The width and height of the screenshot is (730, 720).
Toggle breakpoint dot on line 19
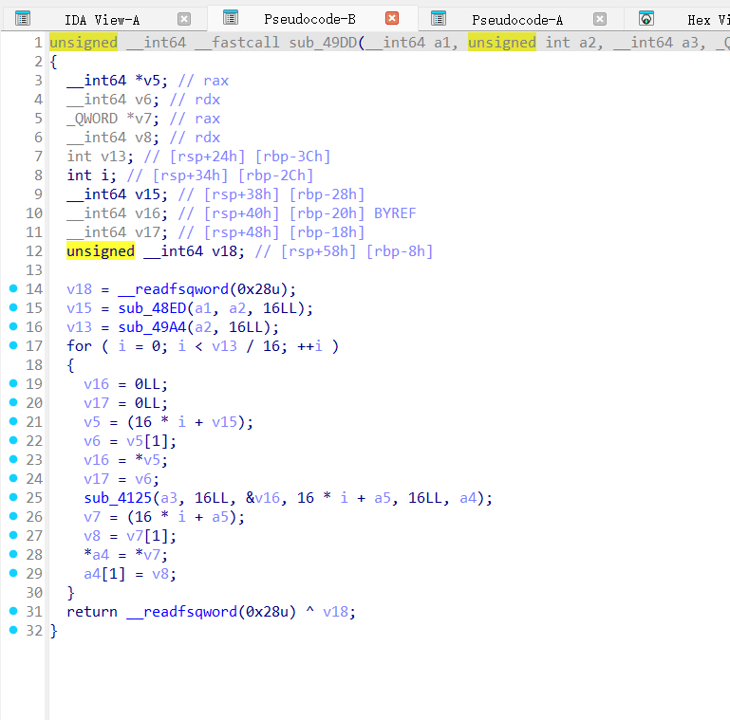pyautogui.click(x=13, y=383)
